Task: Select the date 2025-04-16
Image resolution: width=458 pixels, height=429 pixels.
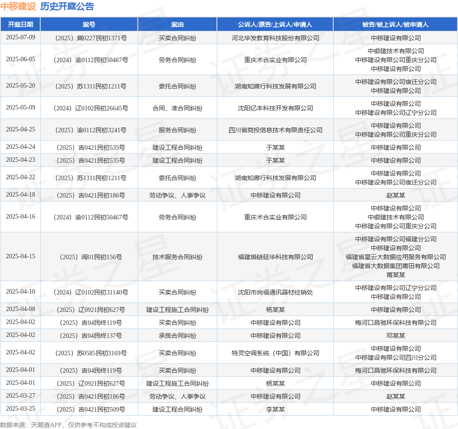Action: [x=21, y=217]
